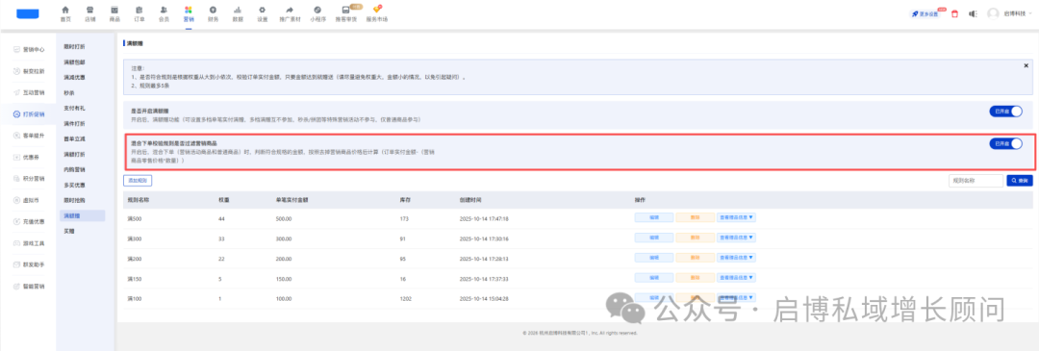Open the 启博科技 account dropdown

(1017, 13)
